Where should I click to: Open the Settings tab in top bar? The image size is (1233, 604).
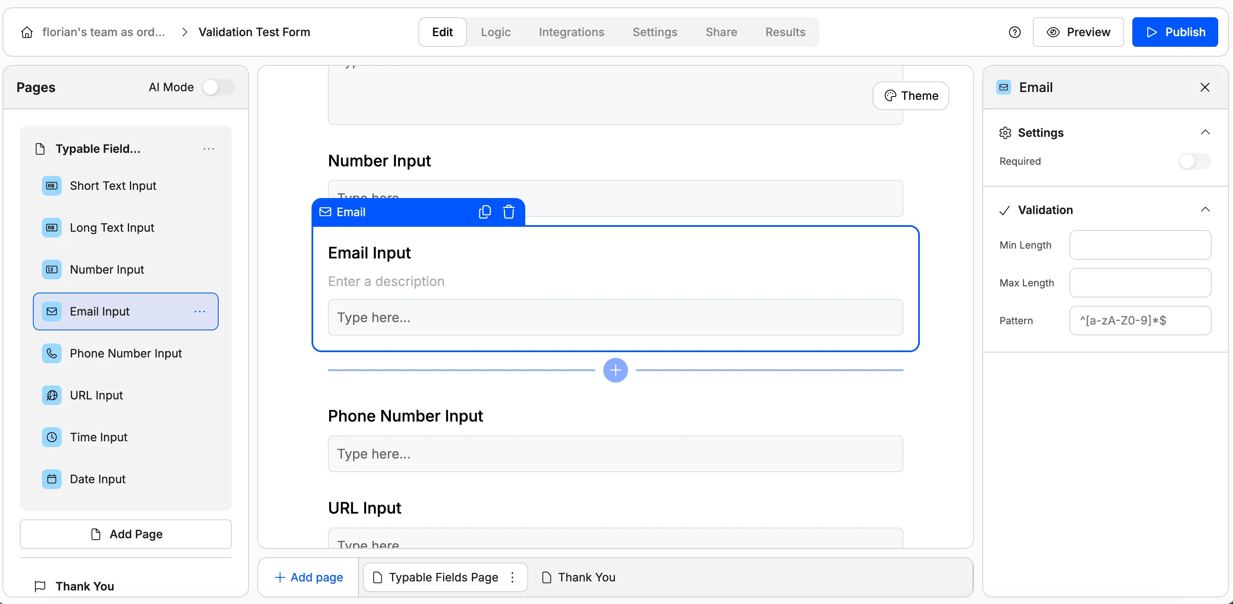[x=655, y=32]
